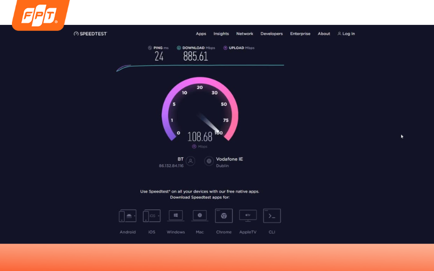434x271 pixels.
Task: Click the BT provider name
Action: 181,159
